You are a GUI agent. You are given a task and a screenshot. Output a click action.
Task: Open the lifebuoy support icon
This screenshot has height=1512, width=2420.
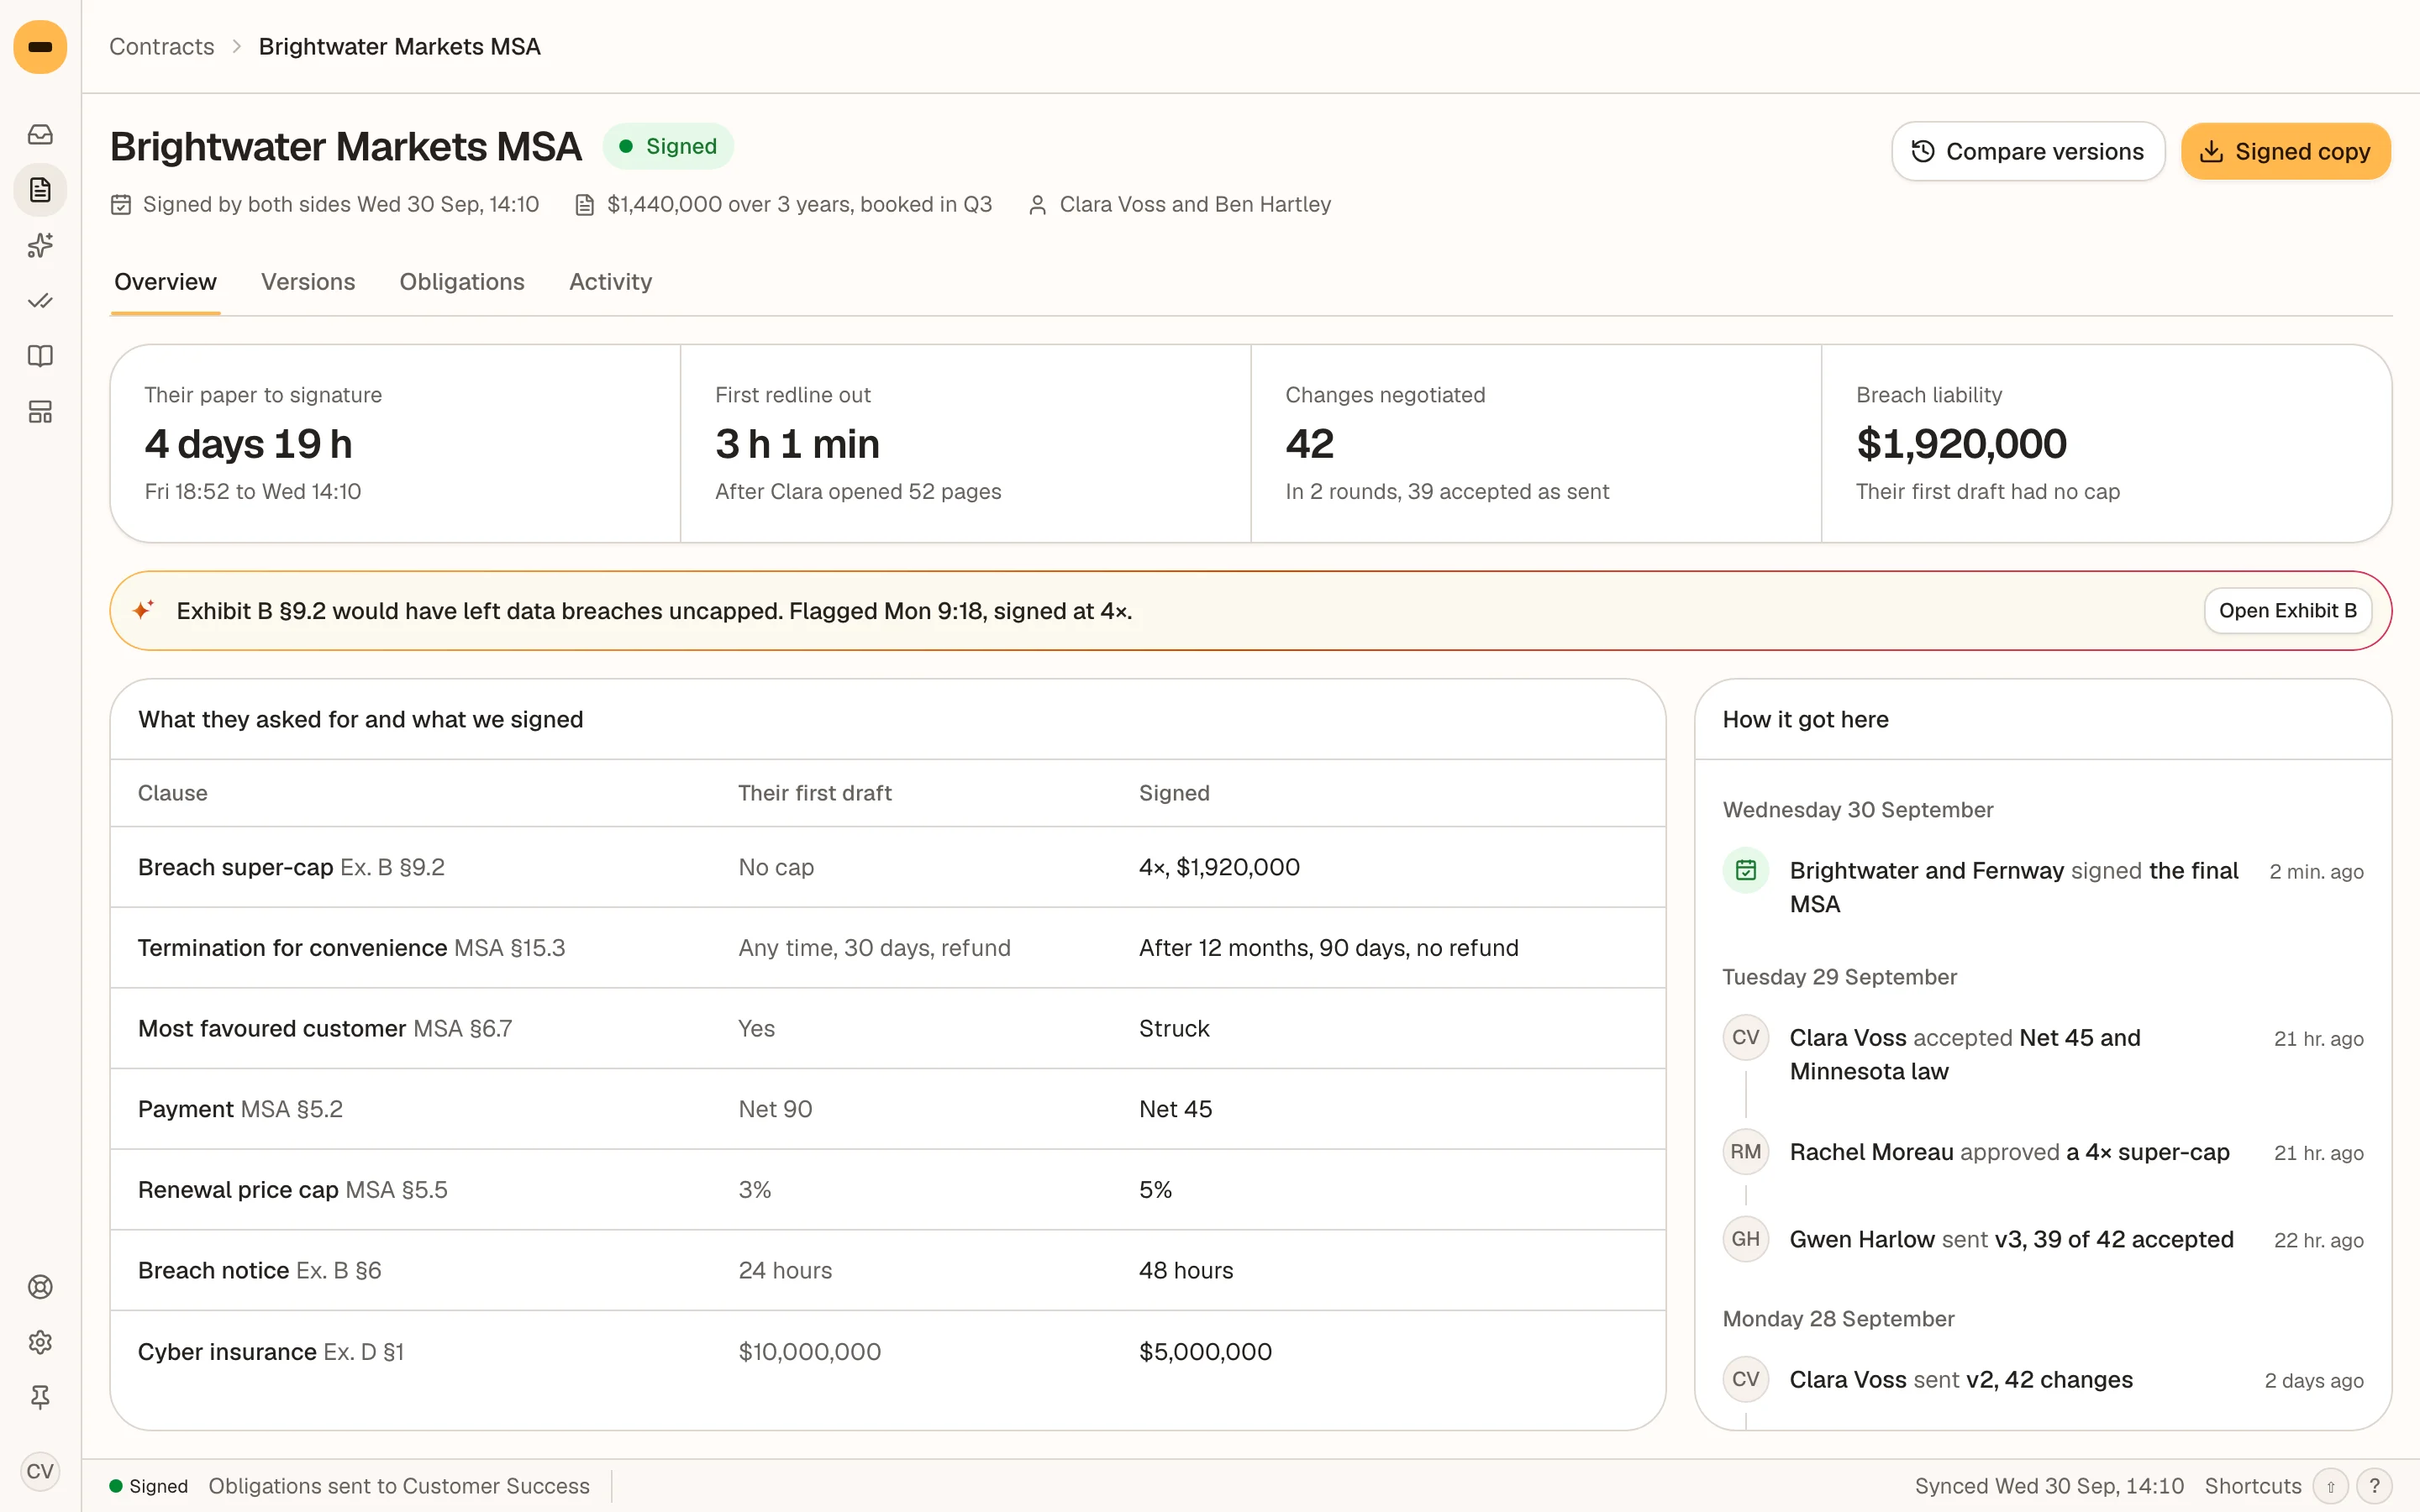pyautogui.click(x=40, y=1287)
